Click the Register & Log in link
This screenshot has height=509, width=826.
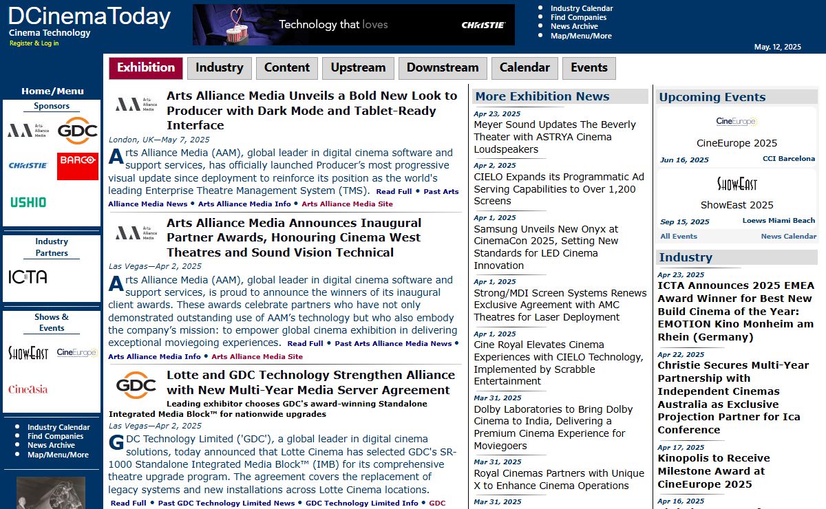tap(34, 43)
